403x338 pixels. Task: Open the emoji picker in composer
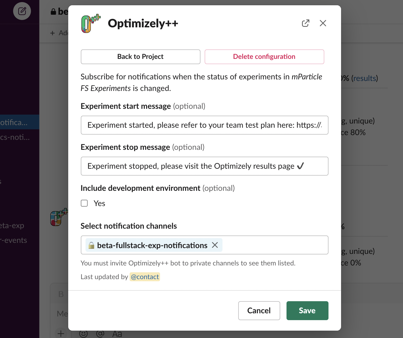coord(83,334)
